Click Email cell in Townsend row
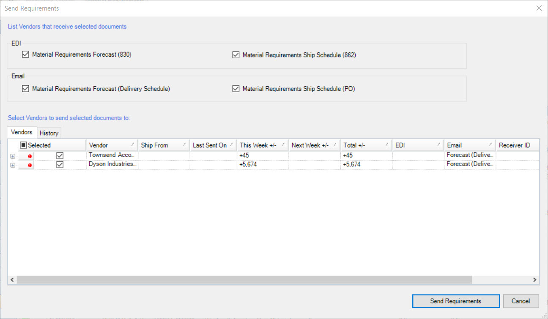 470,155
